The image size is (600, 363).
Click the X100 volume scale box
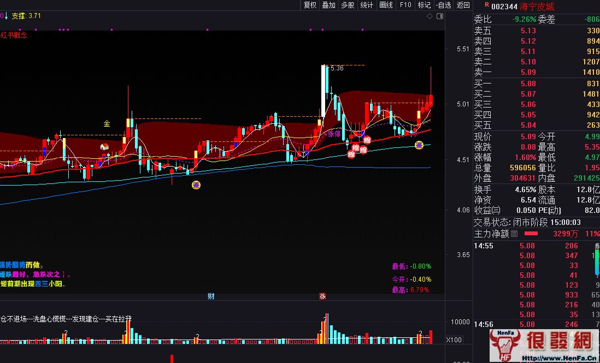[454, 340]
